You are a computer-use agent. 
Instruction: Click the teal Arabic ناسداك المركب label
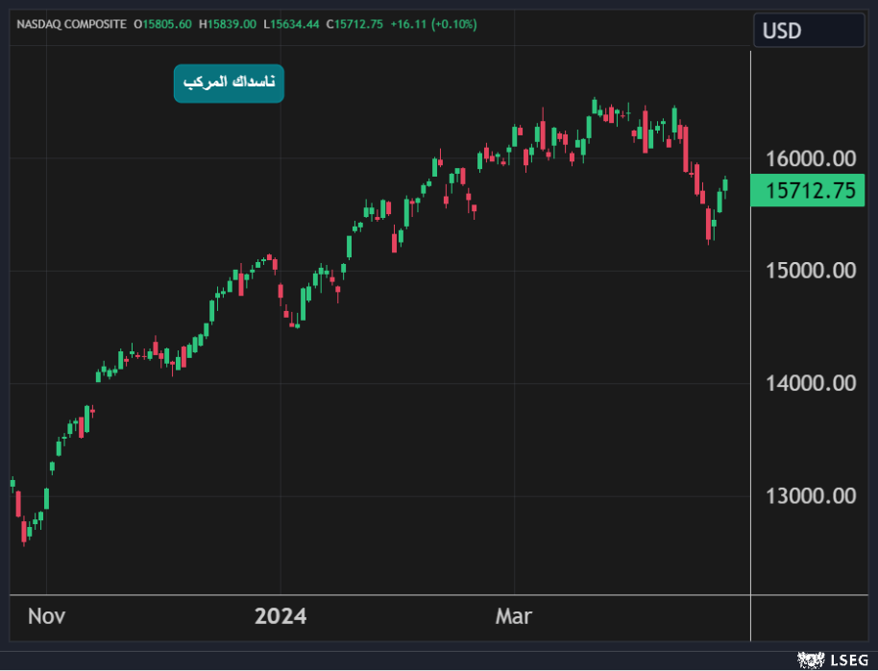pyautogui.click(x=229, y=84)
